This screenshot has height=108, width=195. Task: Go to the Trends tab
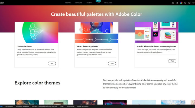[89, 3]
